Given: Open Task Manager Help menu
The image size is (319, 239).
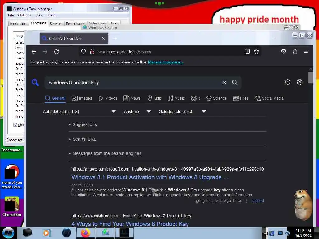Looking at the screenshot, I should point(51,15).
